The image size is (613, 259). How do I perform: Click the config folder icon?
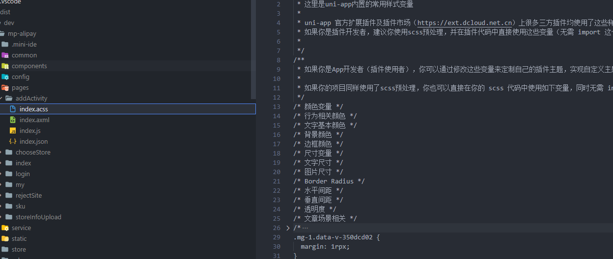pos(5,77)
